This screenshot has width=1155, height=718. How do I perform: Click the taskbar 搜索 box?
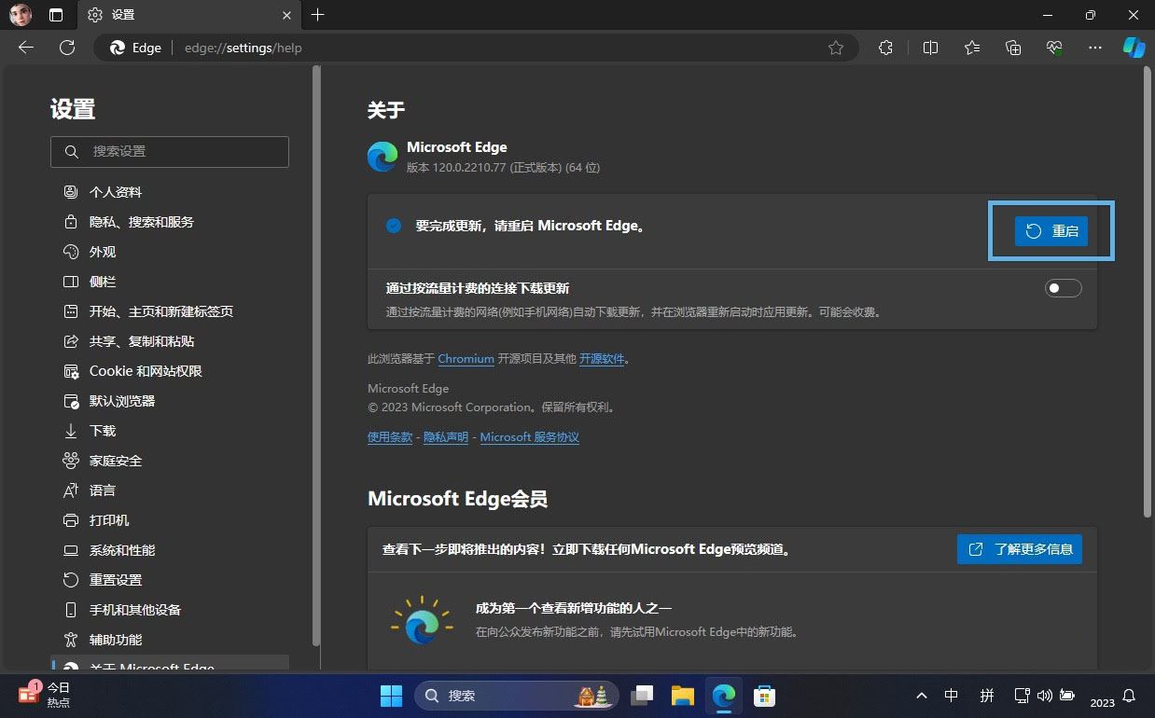(x=516, y=696)
